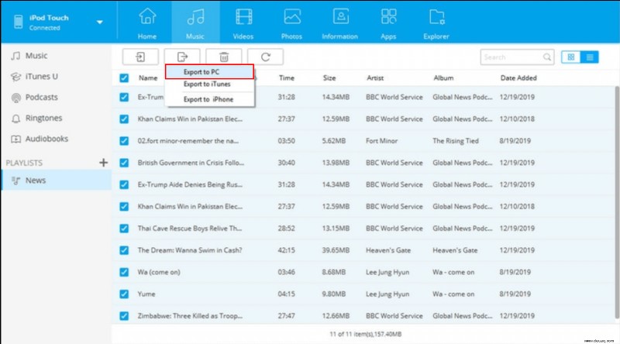The width and height of the screenshot is (620, 344).
Task: Click the 11 of 11 item(s) status text
Action: point(365,334)
